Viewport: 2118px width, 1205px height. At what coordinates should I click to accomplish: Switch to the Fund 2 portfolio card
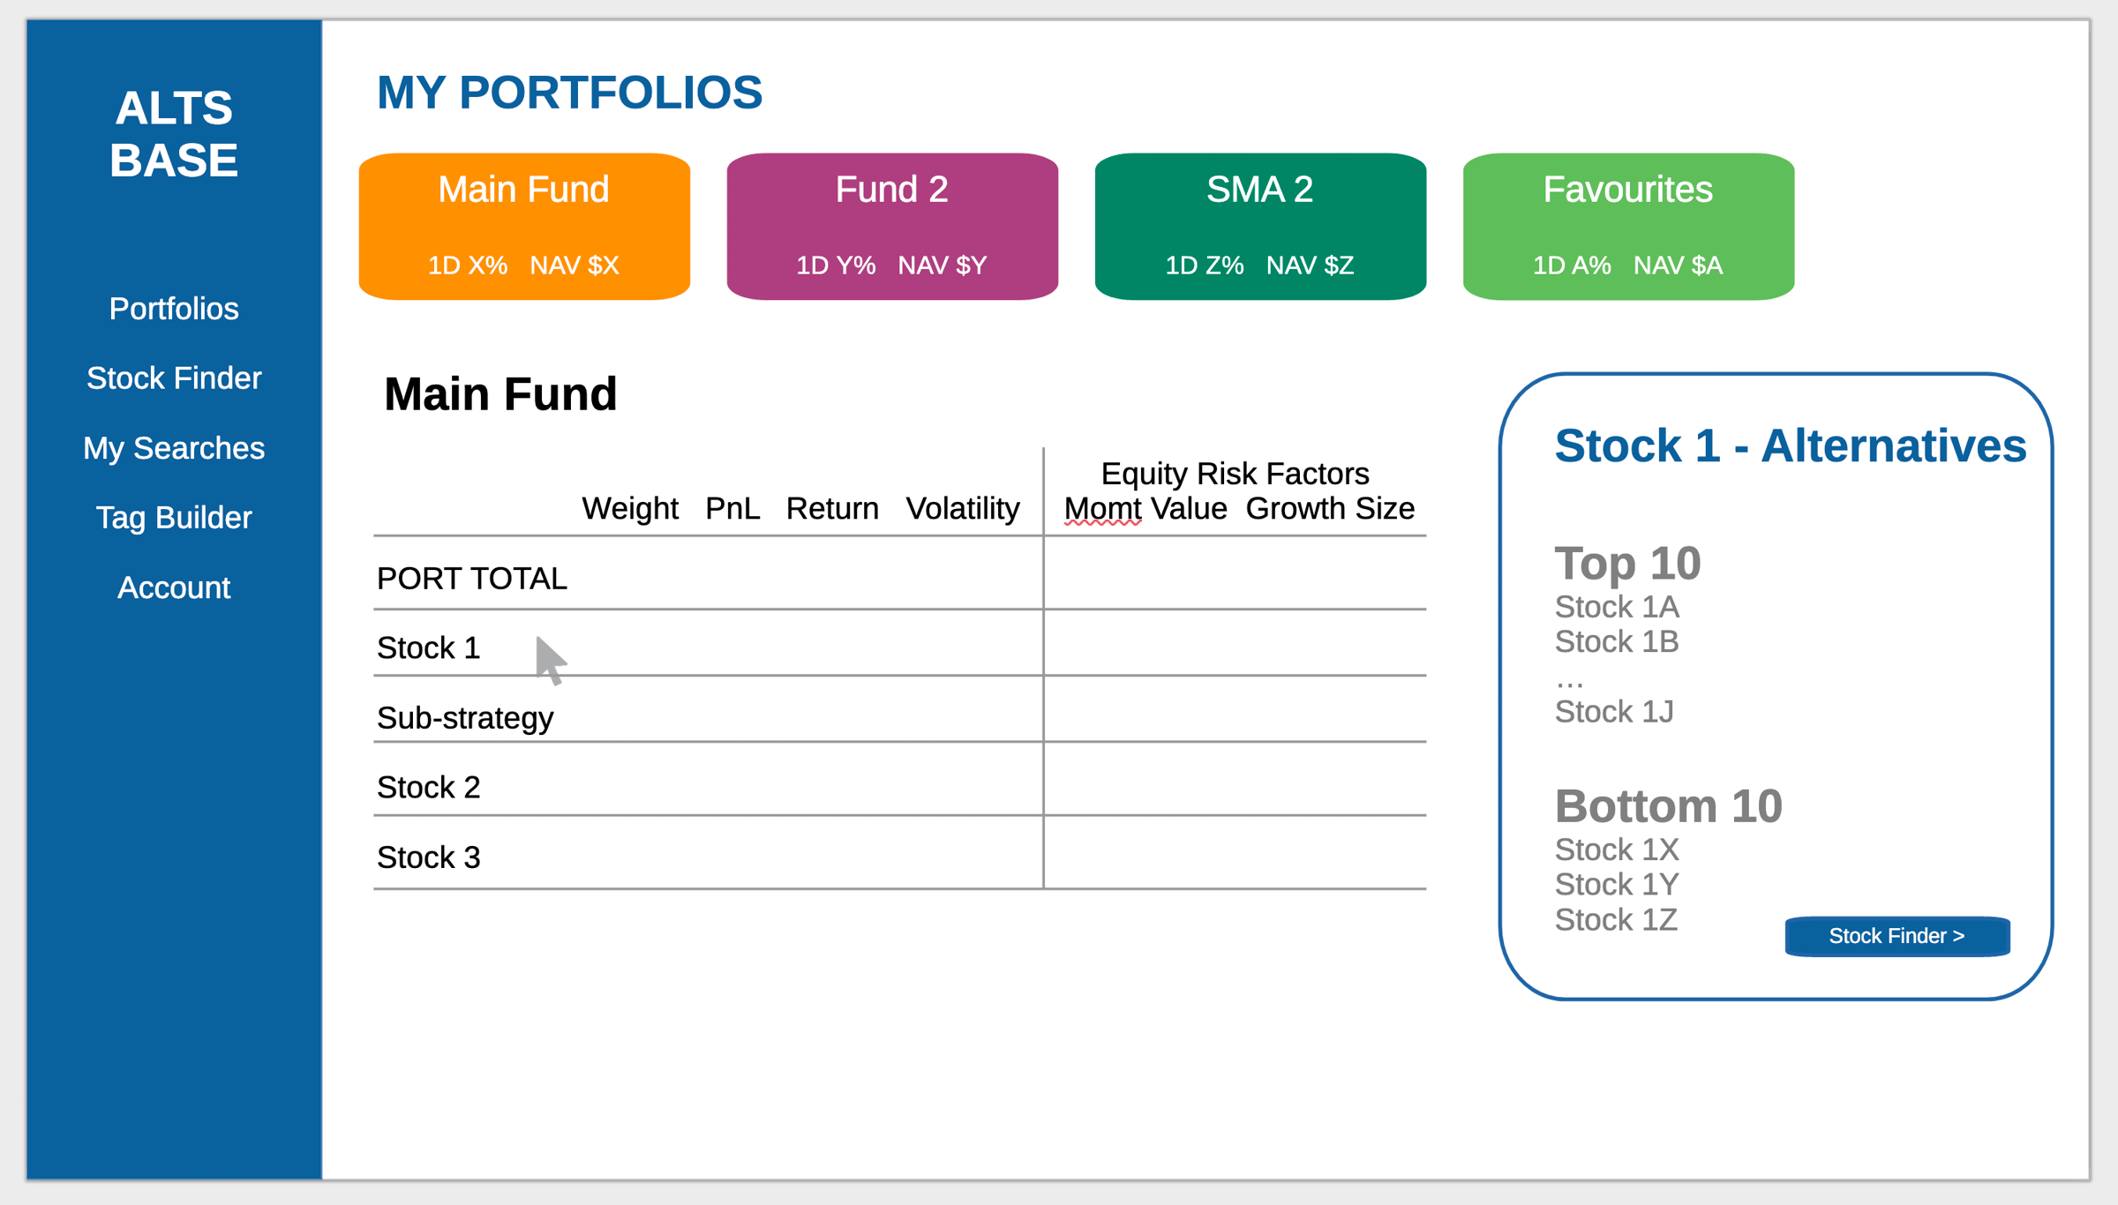pyautogui.click(x=892, y=226)
